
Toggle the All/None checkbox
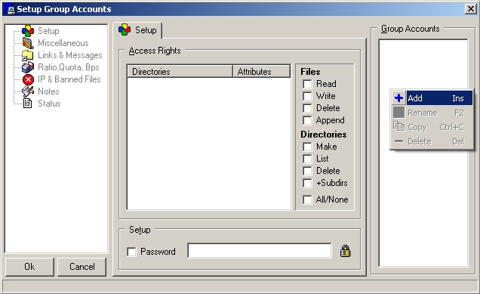pyautogui.click(x=307, y=200)
